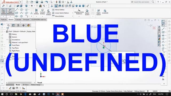Click Offset Entities
Viewport: 171px width, 96px height.
click(49, 12)
